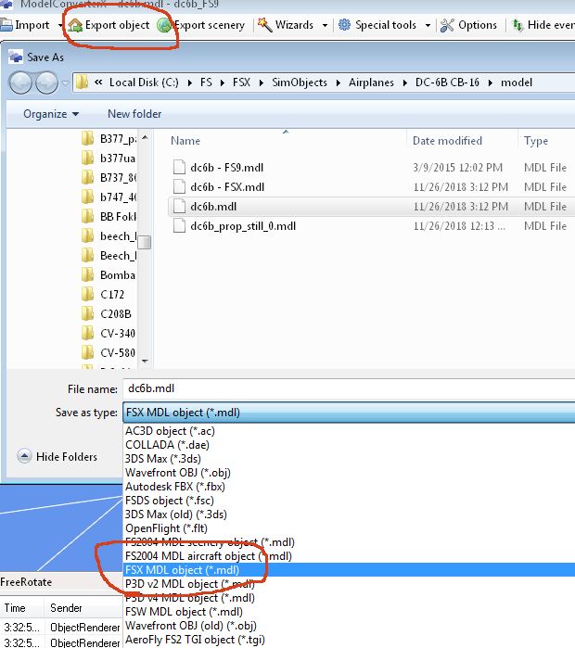The height and width of the screenshot is (648, 575).
Task: Click the New folder button
Action: coord(134,114)
